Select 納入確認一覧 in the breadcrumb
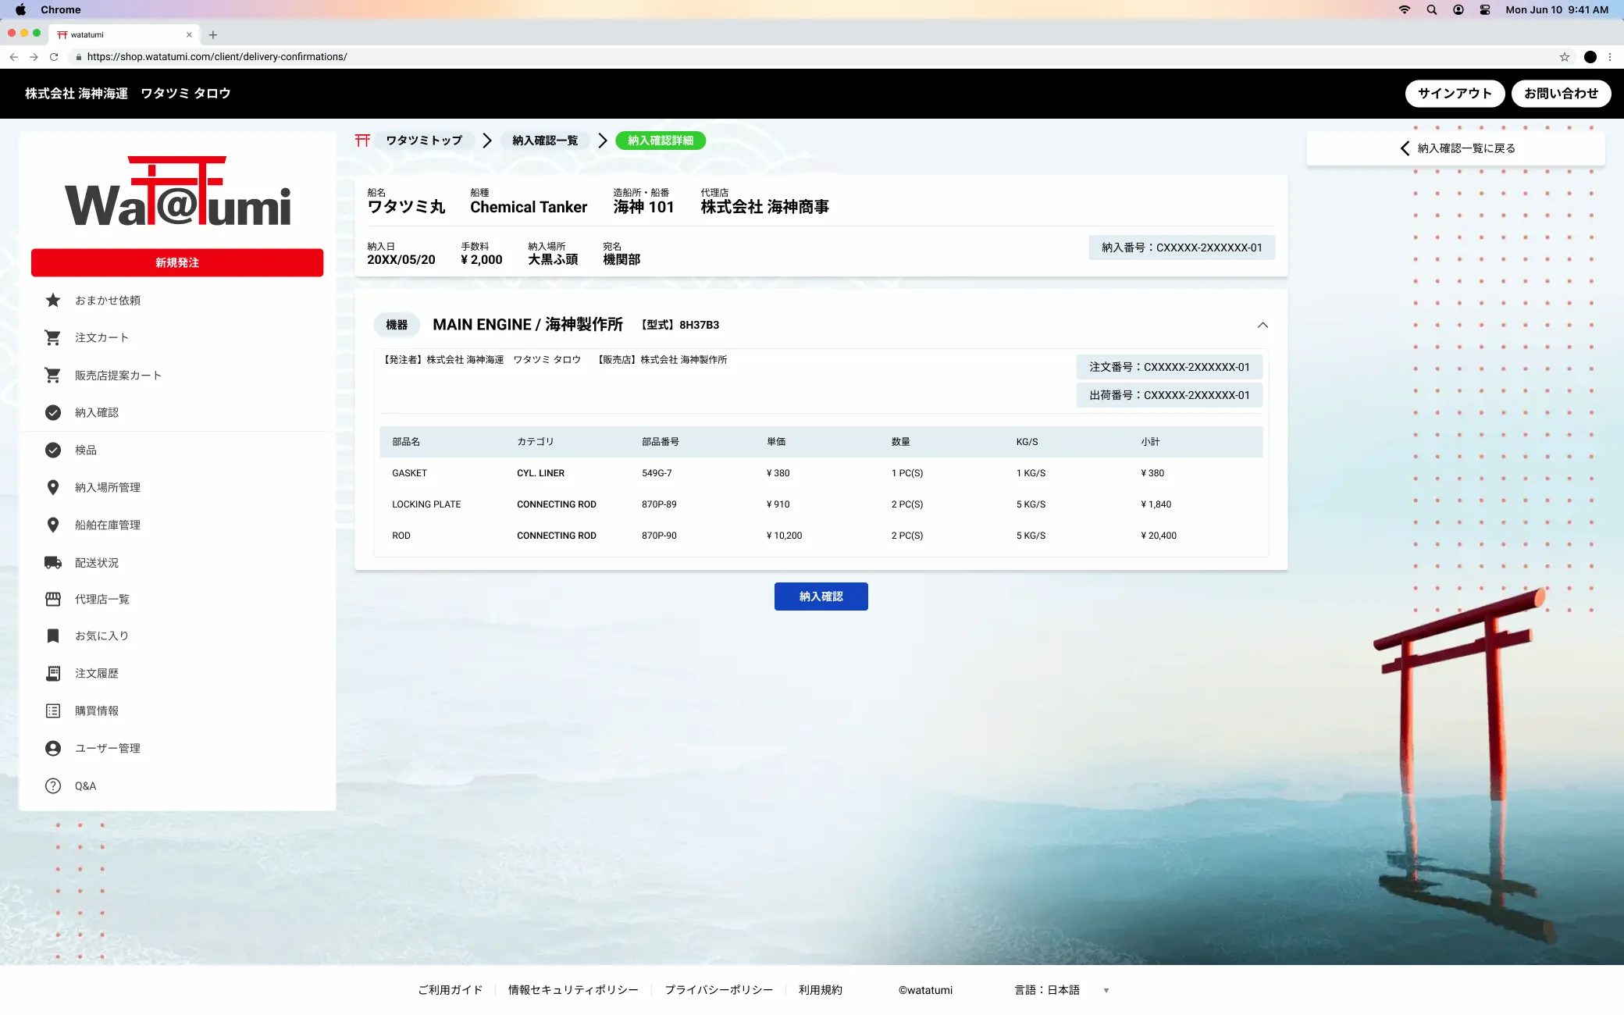 coord(545,141)
